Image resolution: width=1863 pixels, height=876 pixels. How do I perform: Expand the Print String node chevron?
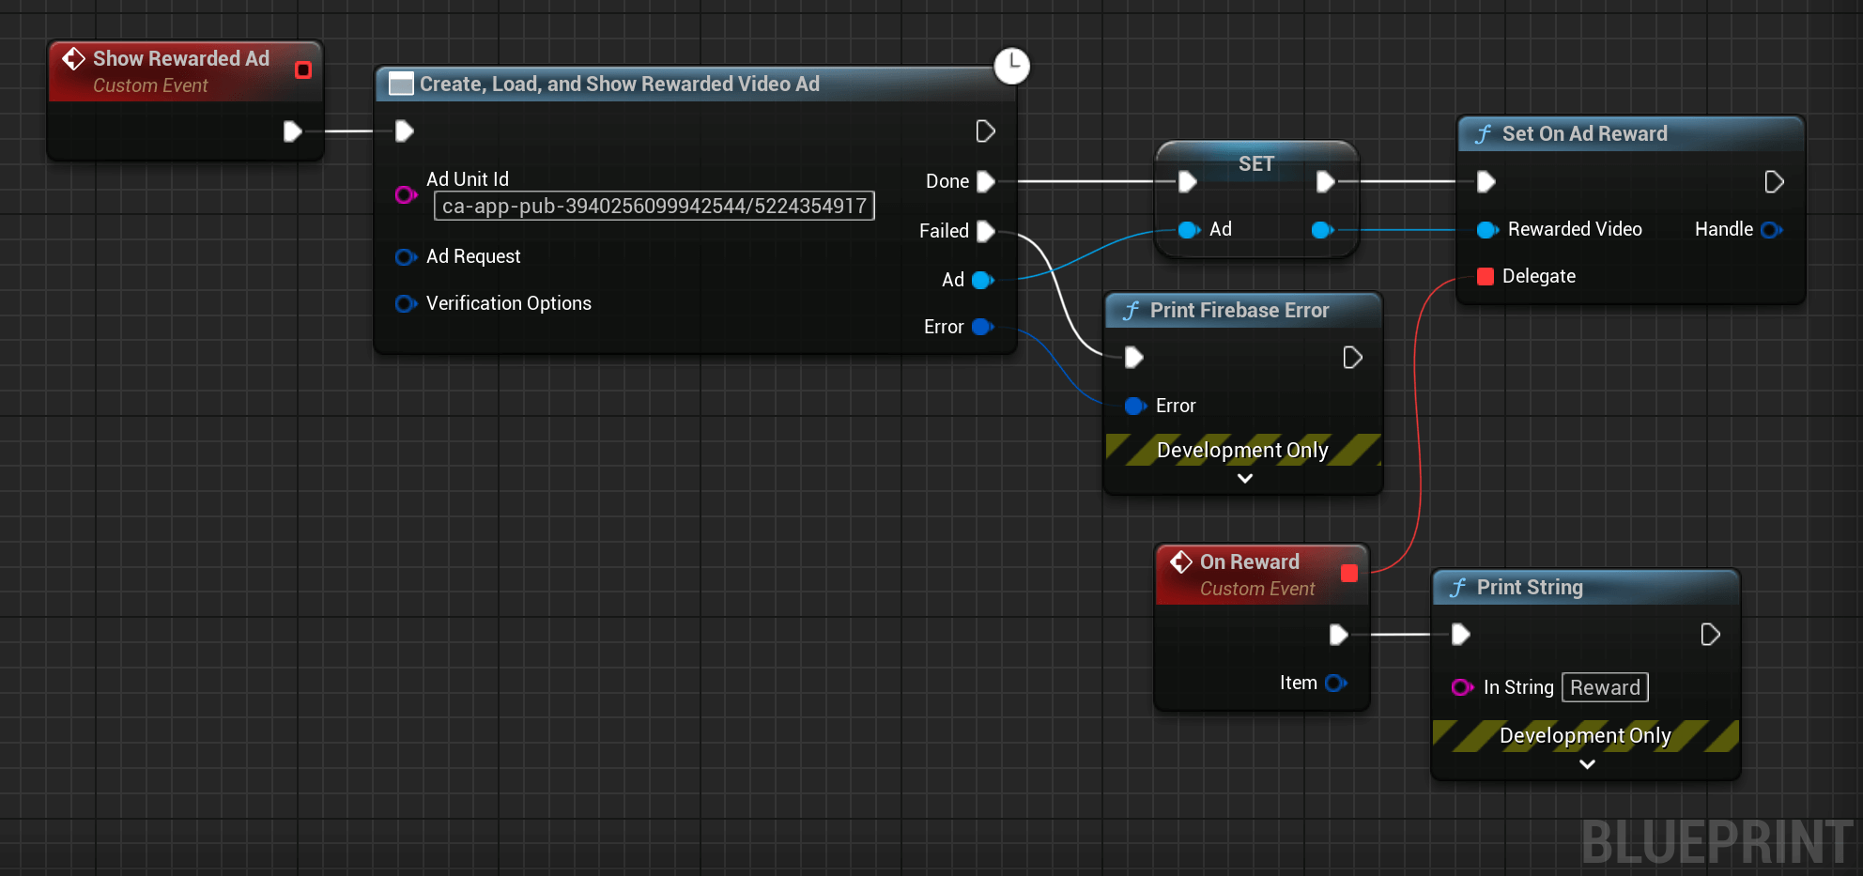click(1587, 765)
